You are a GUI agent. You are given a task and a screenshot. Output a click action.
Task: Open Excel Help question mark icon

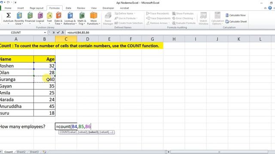tap(270, 8)
